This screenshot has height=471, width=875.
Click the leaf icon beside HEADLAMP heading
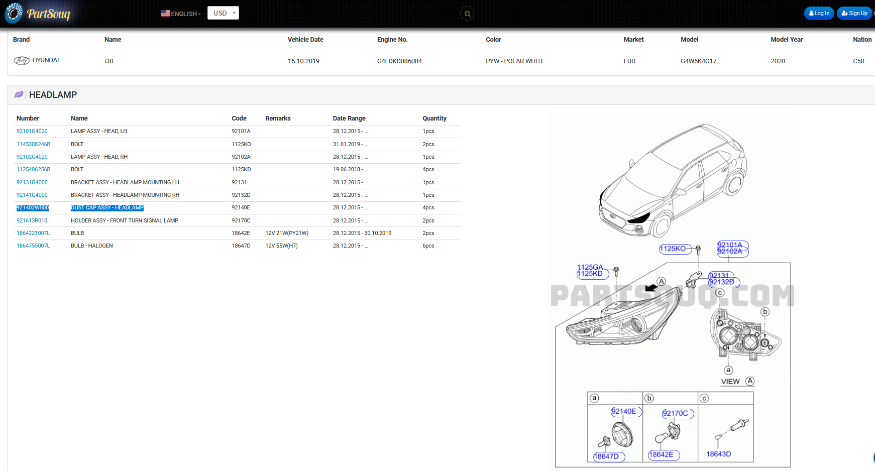(19, 95)
